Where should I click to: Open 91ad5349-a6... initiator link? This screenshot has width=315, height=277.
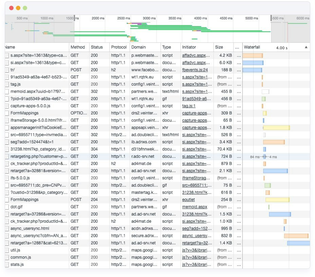pyautogui.click(x=196, y=99)
